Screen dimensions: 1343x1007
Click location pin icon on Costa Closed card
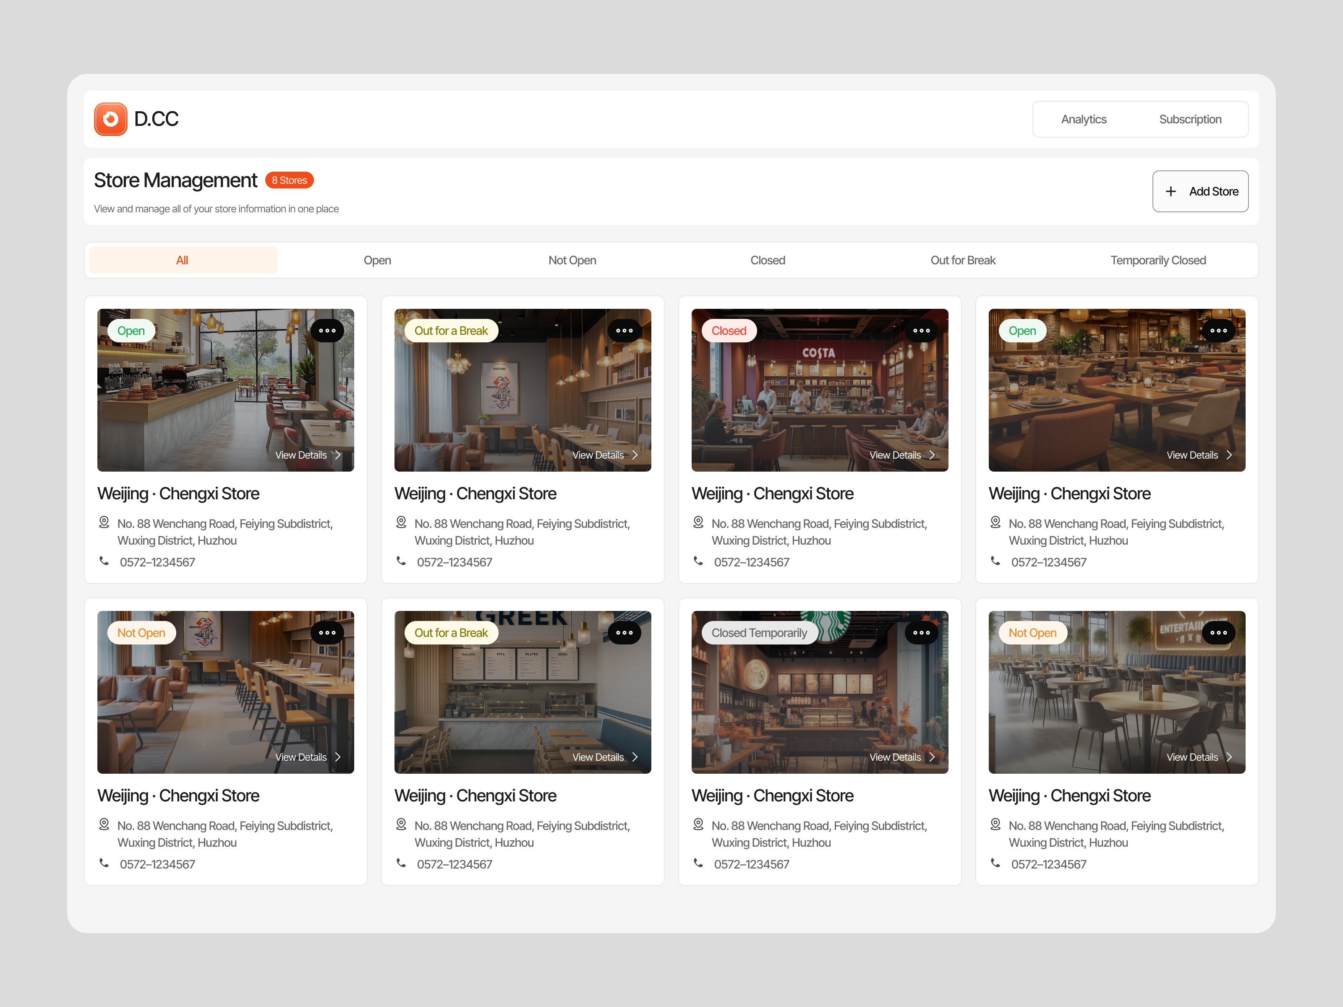click(x=698, y=522)
